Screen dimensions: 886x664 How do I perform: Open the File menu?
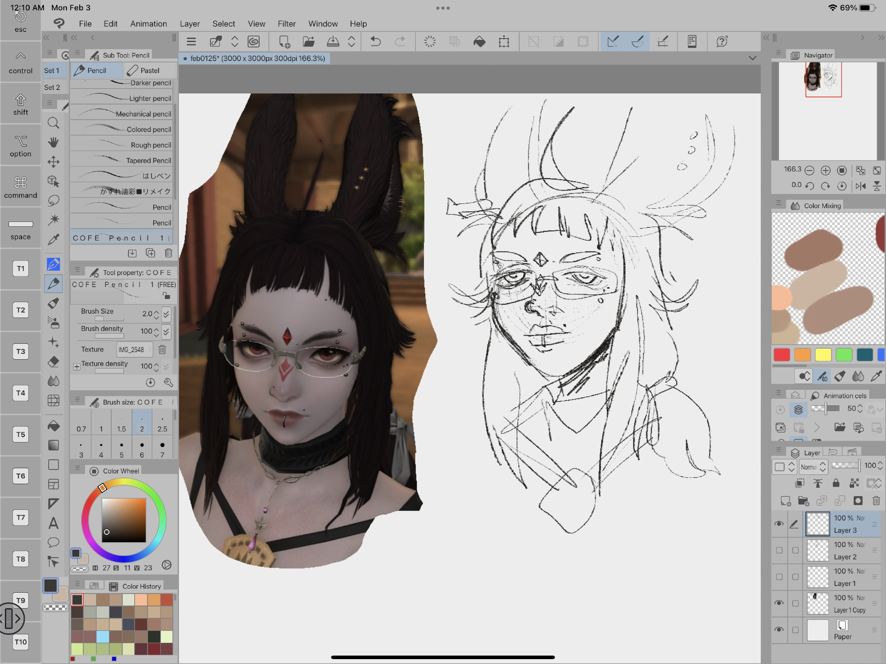[85, 24]
